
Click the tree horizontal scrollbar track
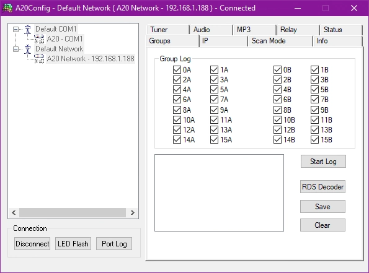coord(73,212)
